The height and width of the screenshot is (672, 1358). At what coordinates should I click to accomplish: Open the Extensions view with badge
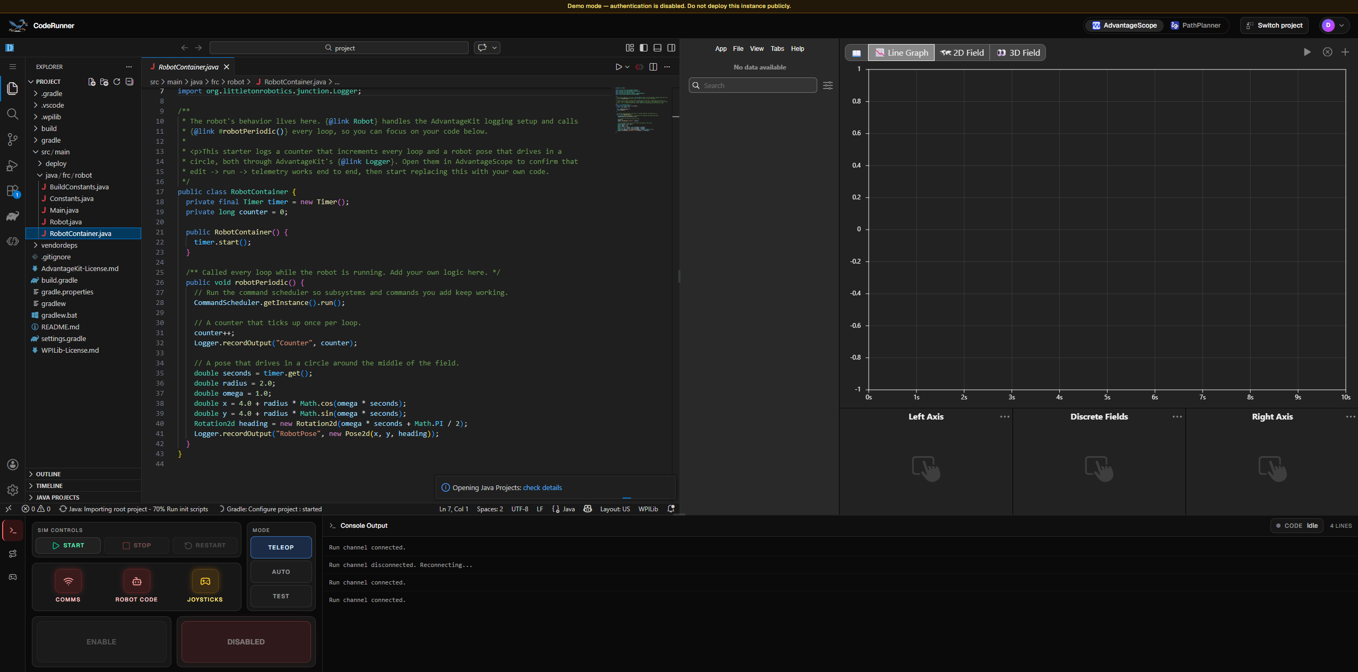[x=13, y=191]
